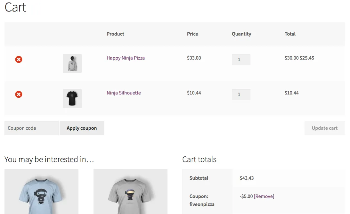Remove Happy Ninja Pizza from cart

pos(19,59)
